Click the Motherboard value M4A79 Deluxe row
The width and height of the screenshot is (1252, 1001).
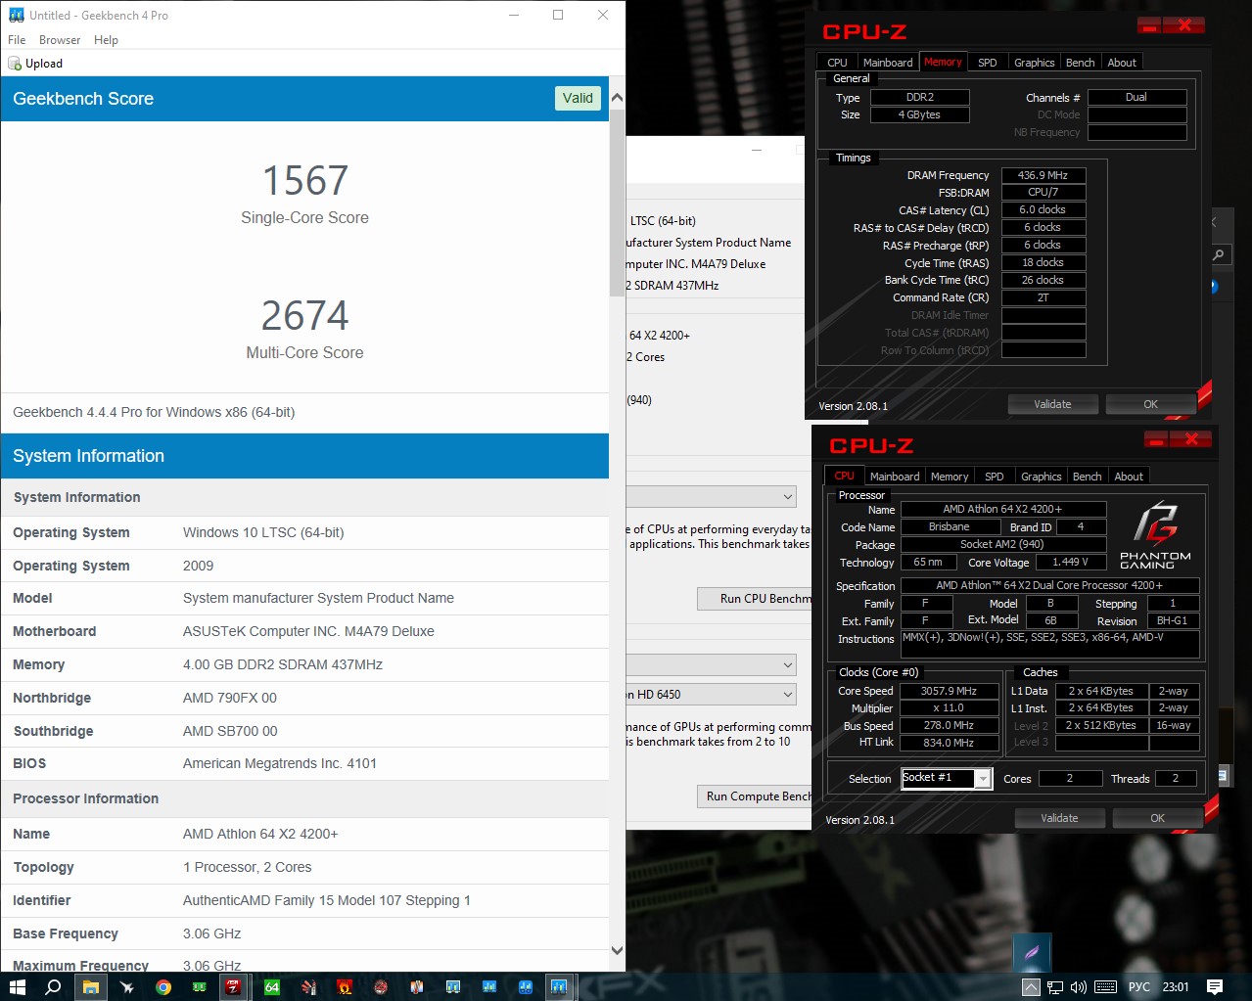pos(304,631)
